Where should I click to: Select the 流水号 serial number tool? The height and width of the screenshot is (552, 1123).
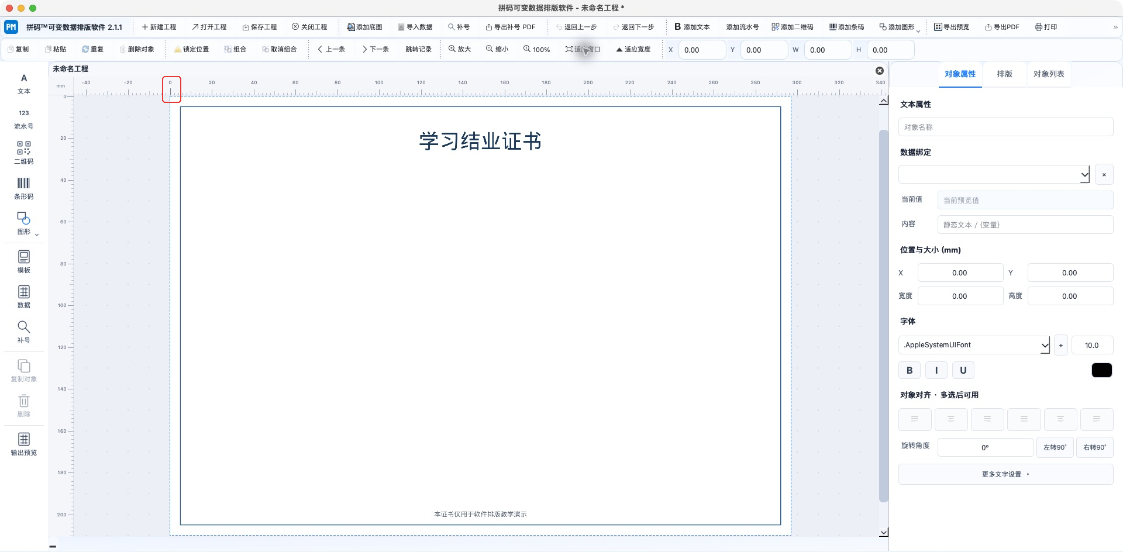(x=24, y=119)
